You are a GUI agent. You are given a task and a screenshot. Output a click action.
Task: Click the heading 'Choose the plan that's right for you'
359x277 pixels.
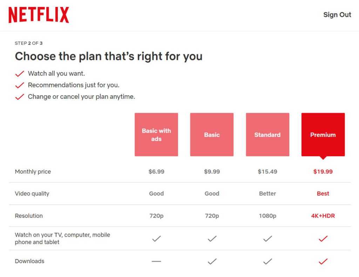pos(109,56)
